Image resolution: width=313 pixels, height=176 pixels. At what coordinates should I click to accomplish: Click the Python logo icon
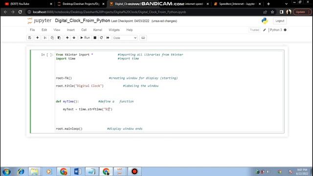point(265,21)
